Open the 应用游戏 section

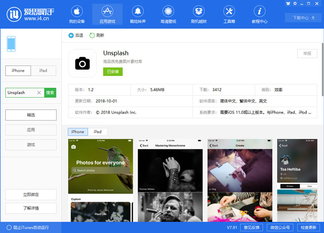click(107, 14)
